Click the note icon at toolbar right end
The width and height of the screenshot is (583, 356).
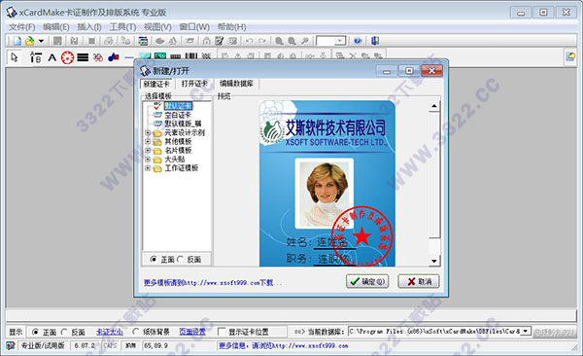(x=570, y=57)
